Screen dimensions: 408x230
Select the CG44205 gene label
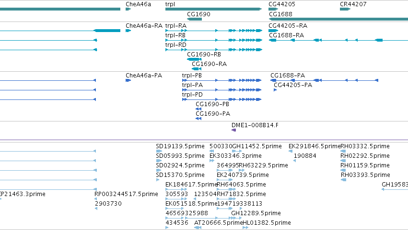click(x=282, y=4)
